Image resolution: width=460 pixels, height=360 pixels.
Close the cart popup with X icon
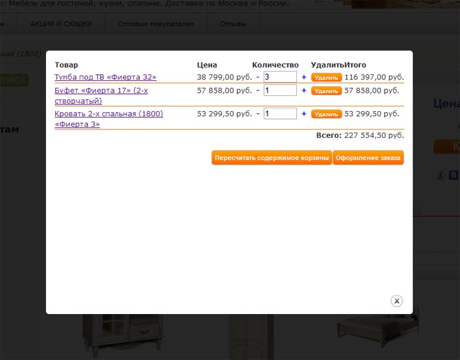[397, 301]
